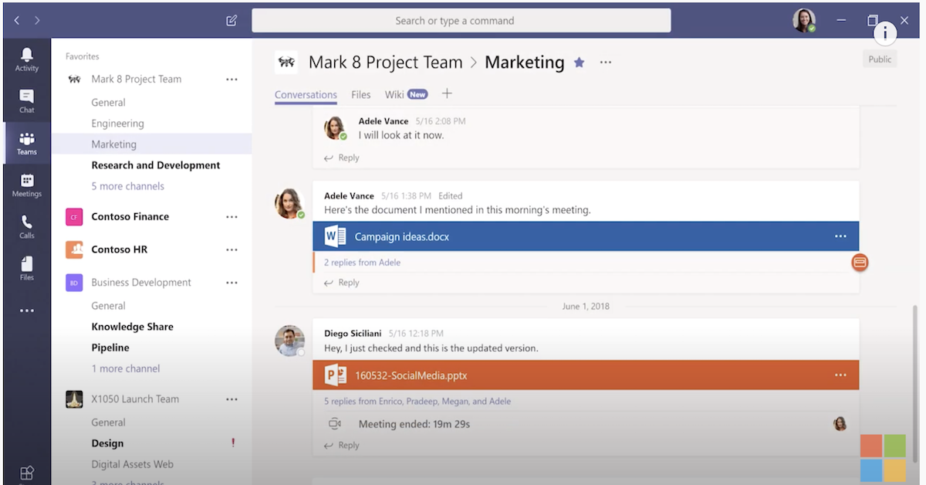The width and height of the screenshot is (926, 485).
Task: Open the Activity feed icon
Action: pos(27,59)
